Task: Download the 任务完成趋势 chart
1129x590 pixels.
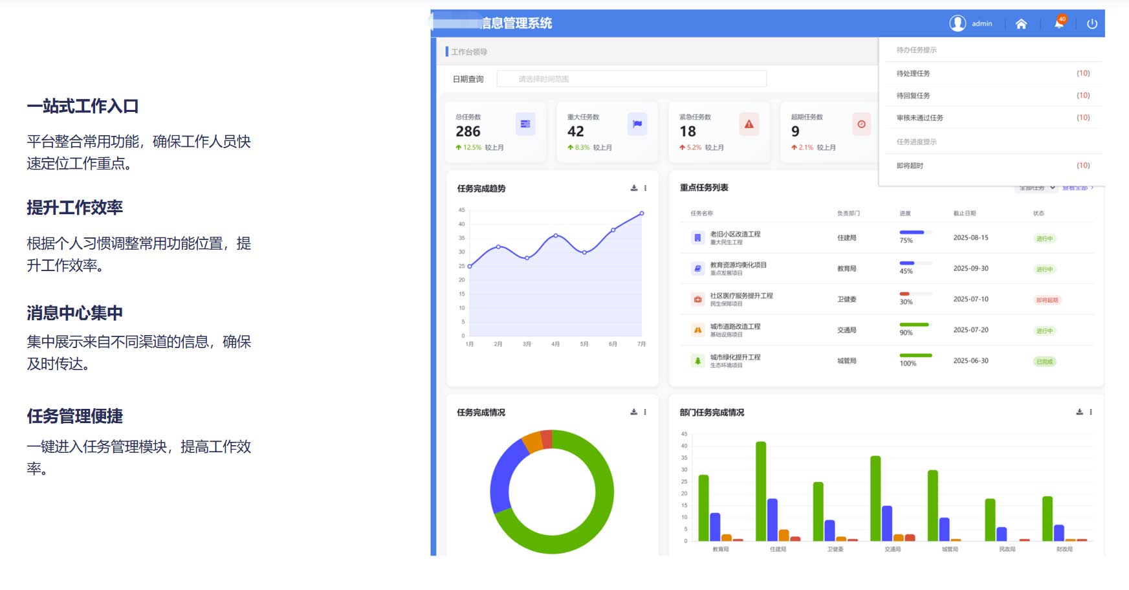Action: coord(634,188)
